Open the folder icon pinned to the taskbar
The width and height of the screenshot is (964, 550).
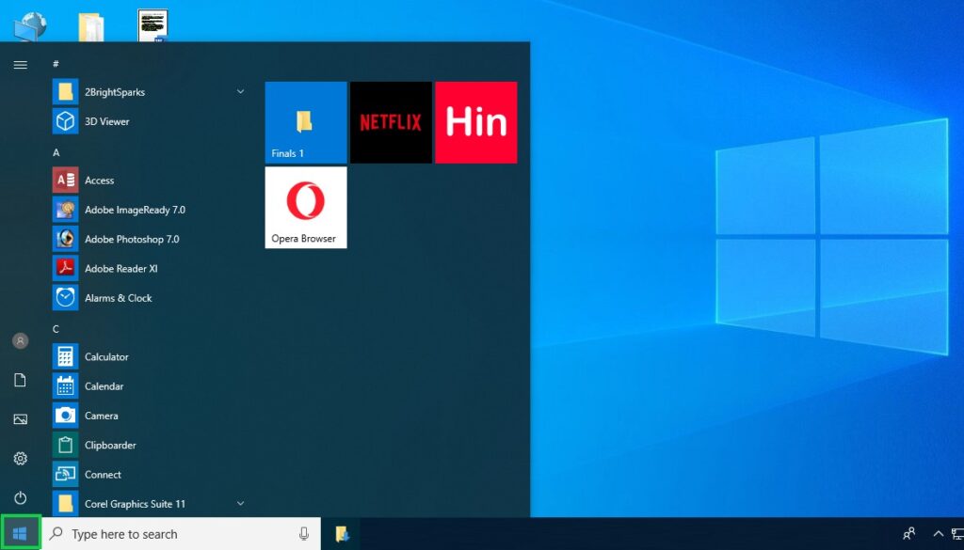(342, 533)
